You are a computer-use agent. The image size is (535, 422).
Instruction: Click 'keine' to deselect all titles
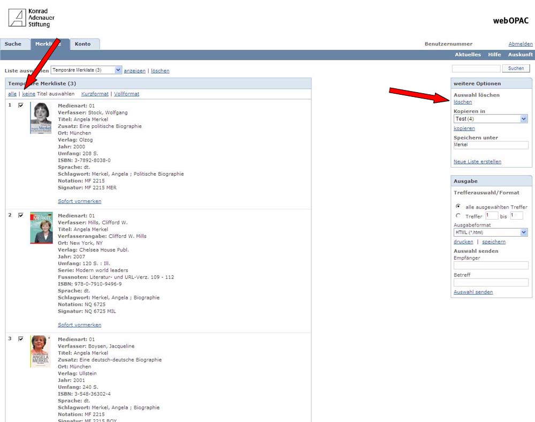[x=28, y=94]
